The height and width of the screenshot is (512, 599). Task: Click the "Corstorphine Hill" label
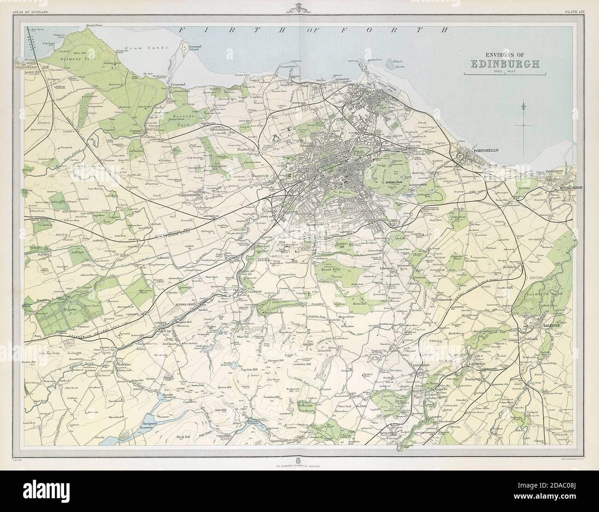click(218, 167)
